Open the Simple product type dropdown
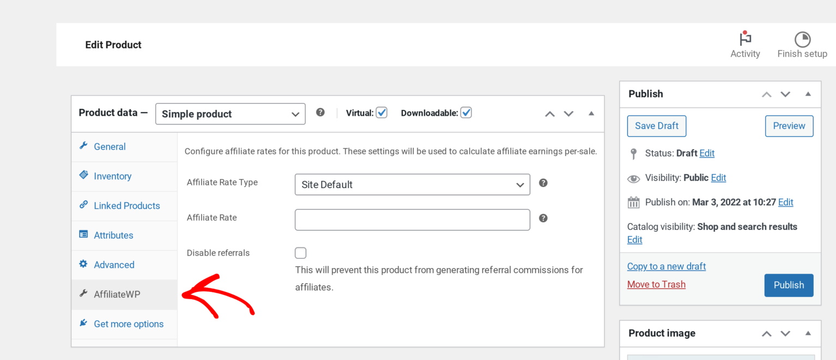 (x=230, y=114)
